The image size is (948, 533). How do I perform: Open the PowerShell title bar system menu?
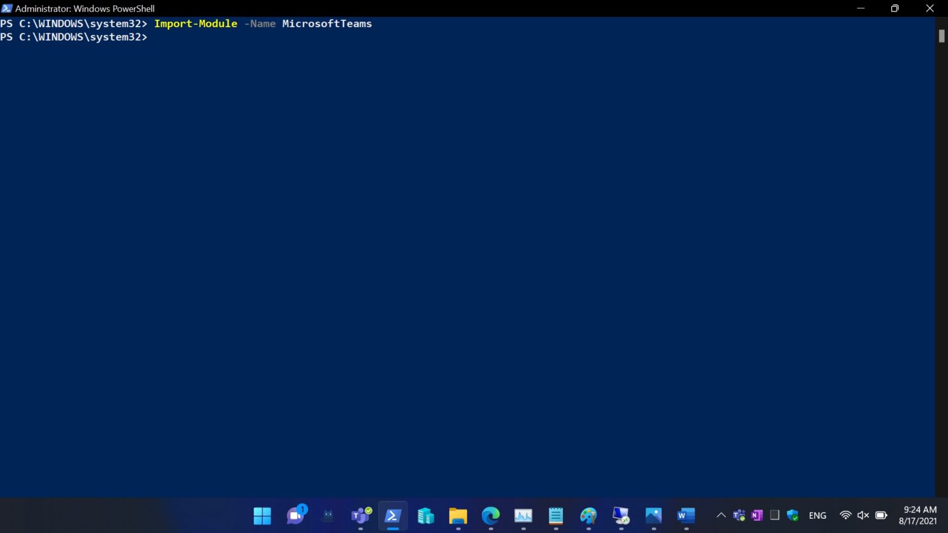(7, 9)
